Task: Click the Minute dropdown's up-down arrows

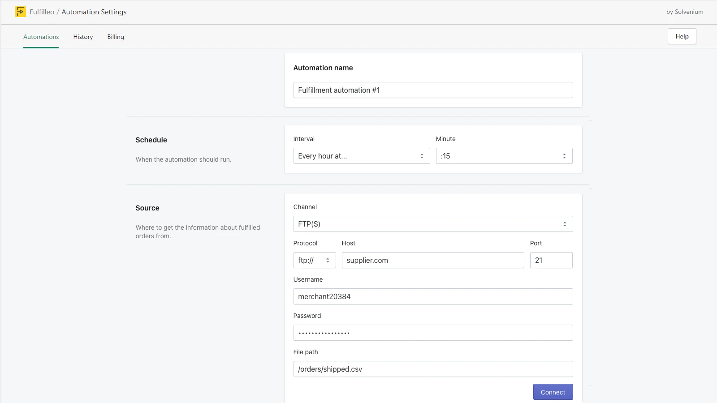Action: (x=564, y=156)
